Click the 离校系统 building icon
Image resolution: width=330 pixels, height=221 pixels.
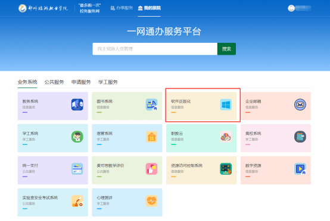[300, 137]
